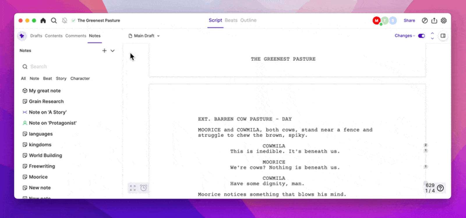Switch to the Beats tab
466x218 pixels.
pos(231,20)
